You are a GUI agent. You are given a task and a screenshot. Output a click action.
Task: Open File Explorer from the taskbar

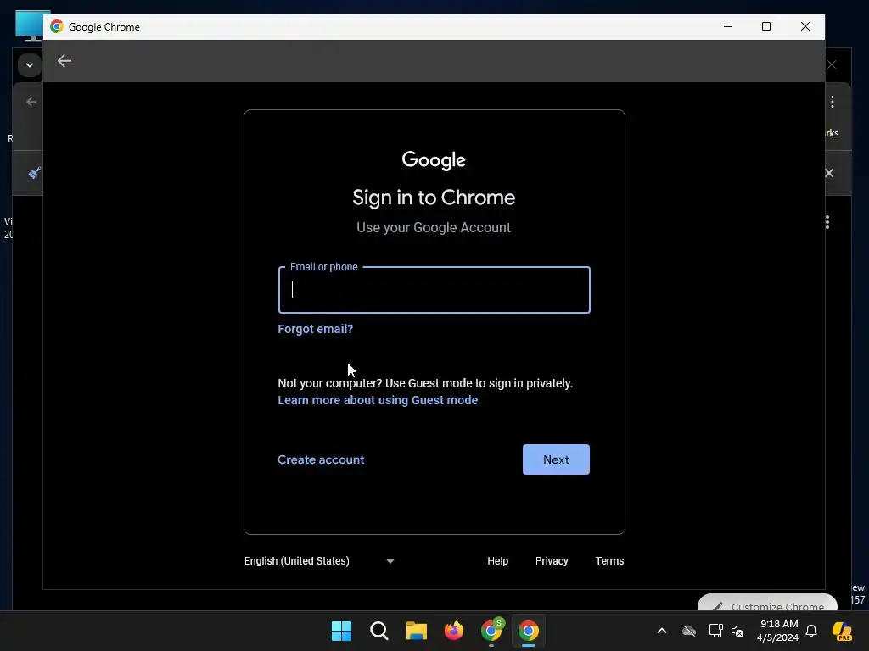(x=416, y=631)
